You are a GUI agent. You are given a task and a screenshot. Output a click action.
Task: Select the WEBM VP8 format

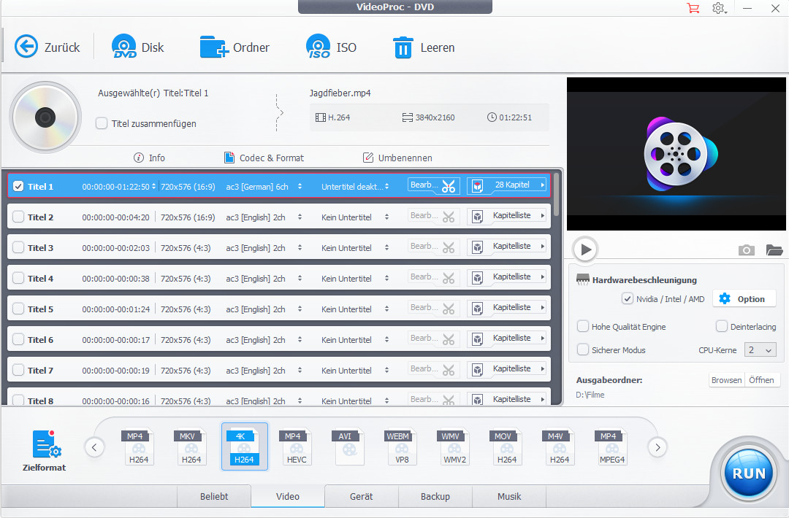click(401, 447)
